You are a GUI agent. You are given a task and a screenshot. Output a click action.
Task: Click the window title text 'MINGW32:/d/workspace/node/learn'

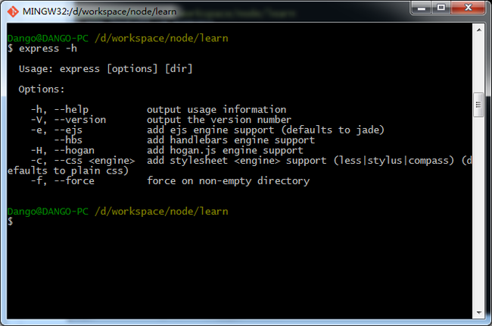pos(99,11)
